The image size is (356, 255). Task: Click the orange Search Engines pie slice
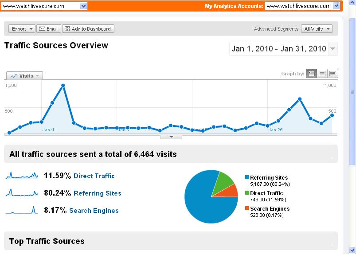229,192
